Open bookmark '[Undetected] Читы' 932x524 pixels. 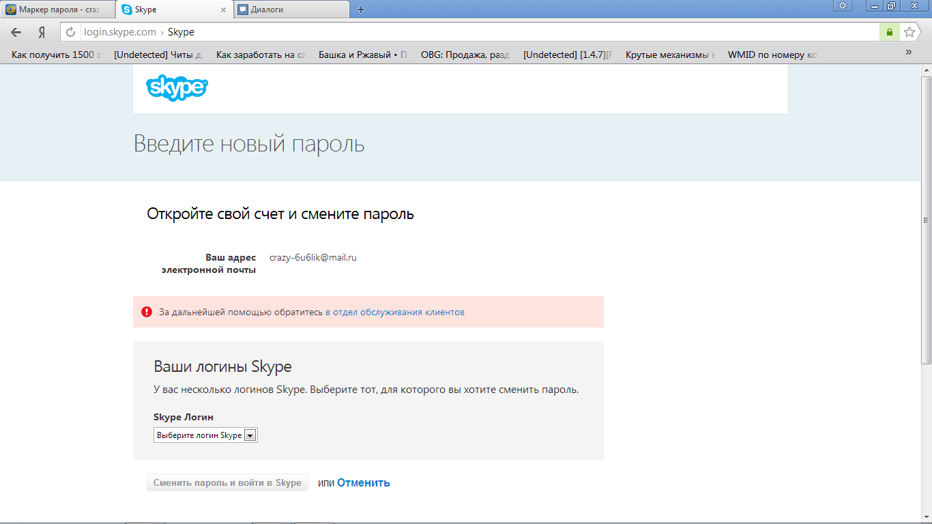coord(158,55)
